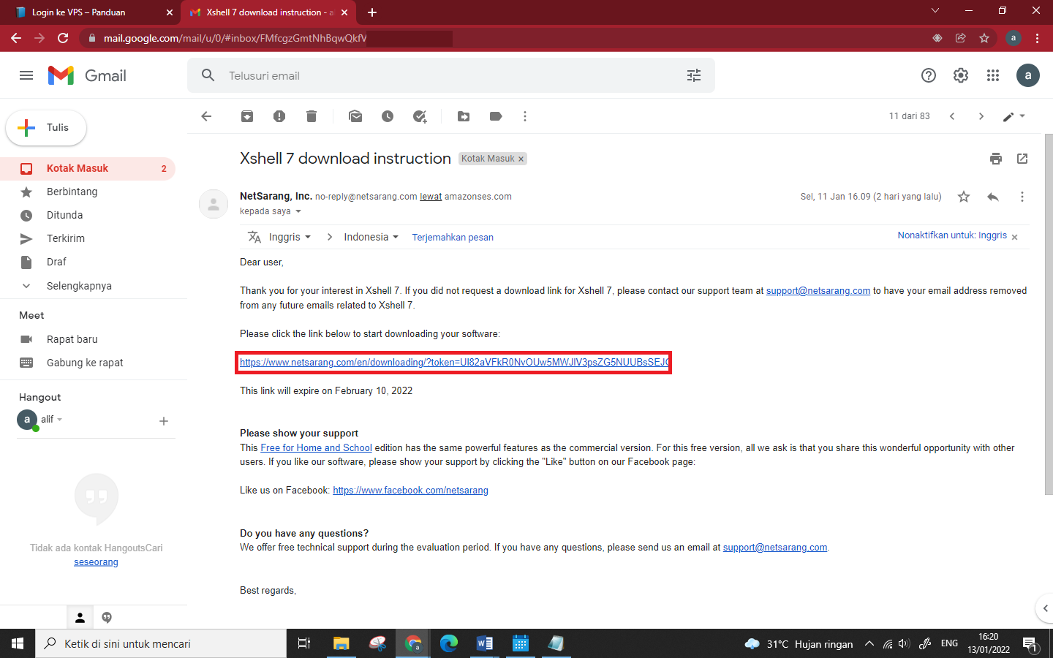Open the netsarang.com download link

point(454,363)
